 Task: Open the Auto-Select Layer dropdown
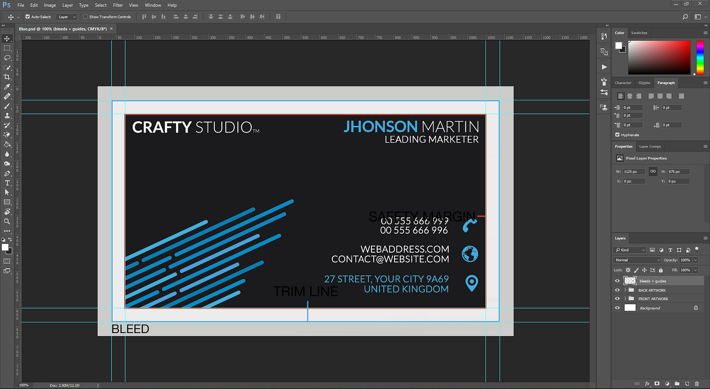coord(67,17)
